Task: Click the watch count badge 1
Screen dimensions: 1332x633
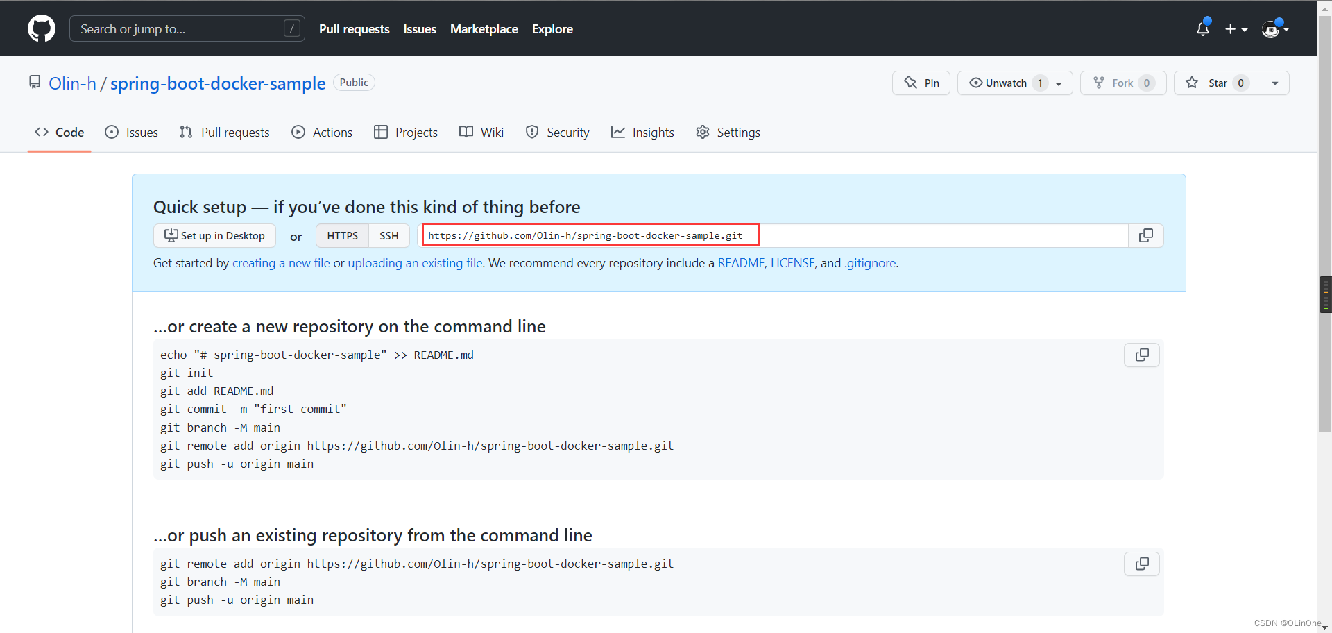Action: click(x=1040, y=83)
